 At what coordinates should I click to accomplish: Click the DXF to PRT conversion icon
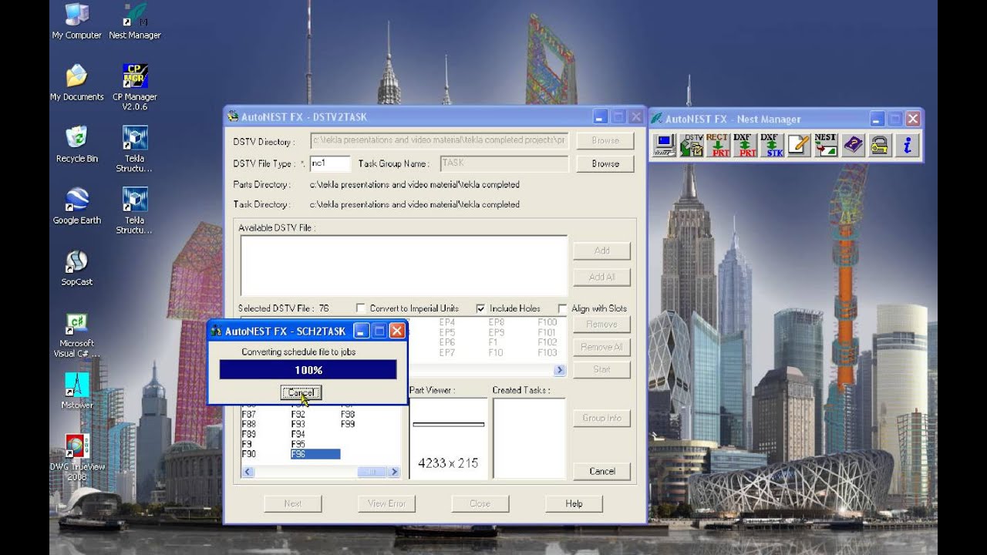(744, 145)
